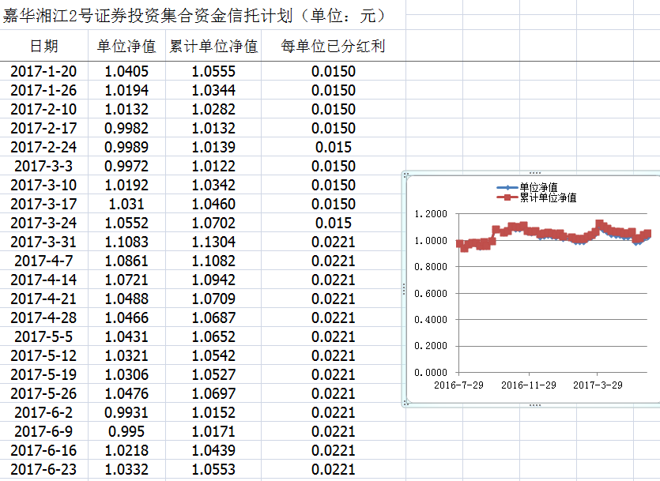Click the chart's bottom-left corner handle
The width and height of the screenshot is (660, 481).
(x=405, y=404)
